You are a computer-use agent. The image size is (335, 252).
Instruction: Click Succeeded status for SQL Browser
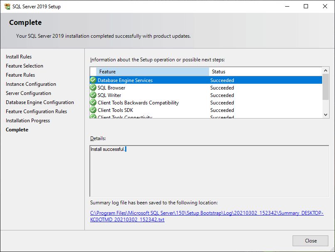(222, 88)
